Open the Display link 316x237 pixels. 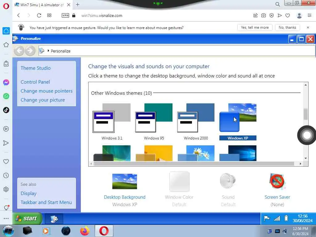point(29,193)
